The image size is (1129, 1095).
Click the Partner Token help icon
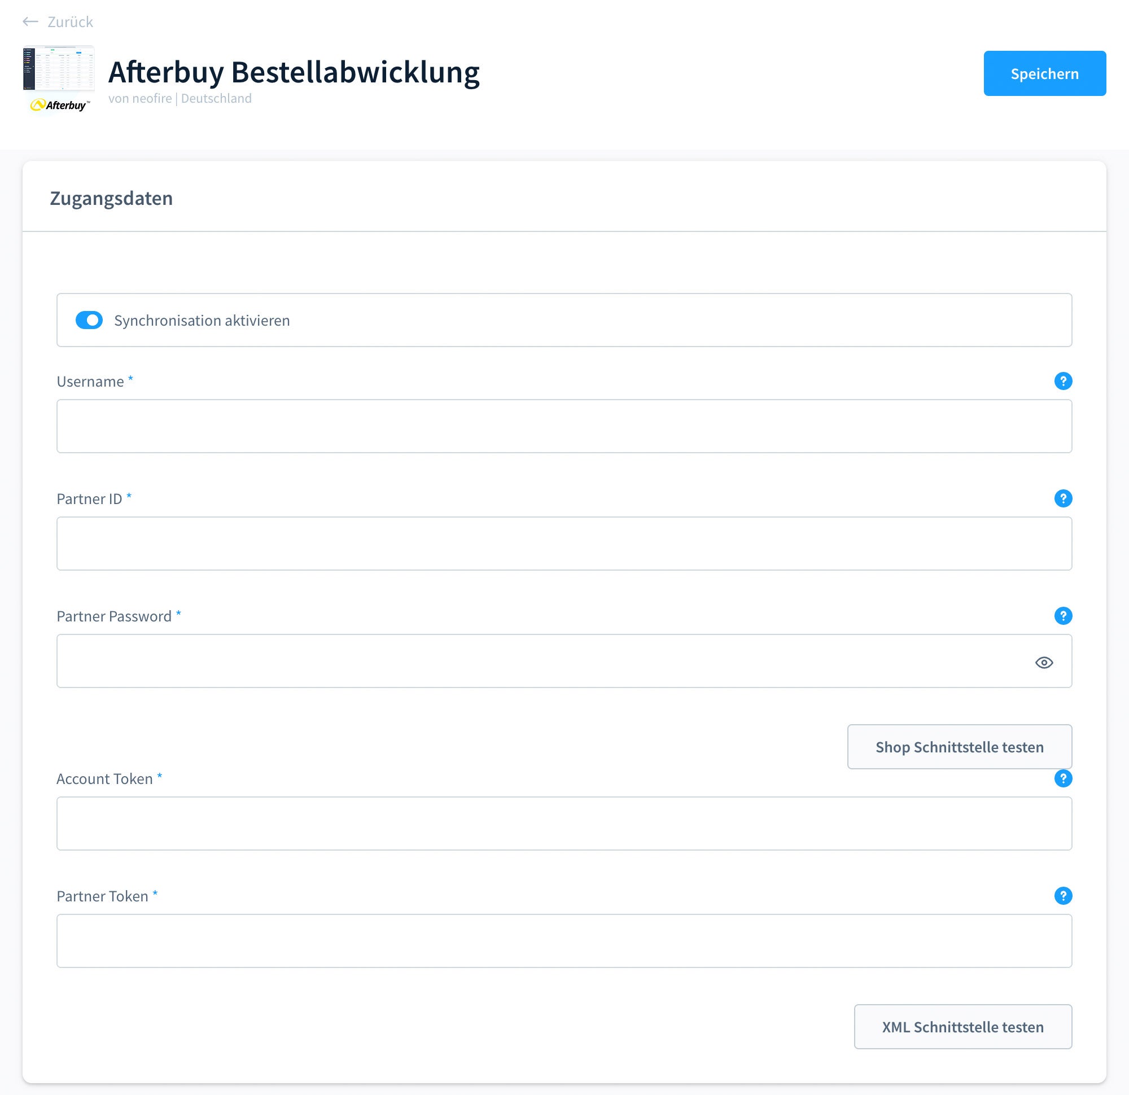[1063, 896]
